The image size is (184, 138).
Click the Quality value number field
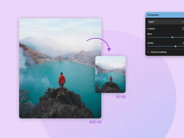pyautogui.click(x=183, y=43)
